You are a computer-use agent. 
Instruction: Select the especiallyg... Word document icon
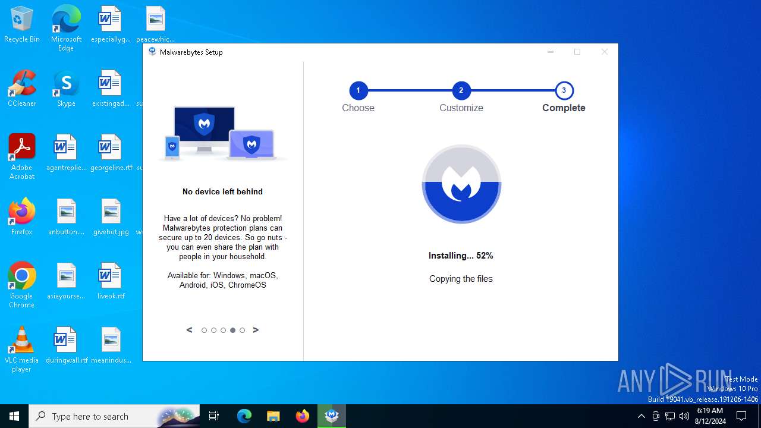coord(110,24)
